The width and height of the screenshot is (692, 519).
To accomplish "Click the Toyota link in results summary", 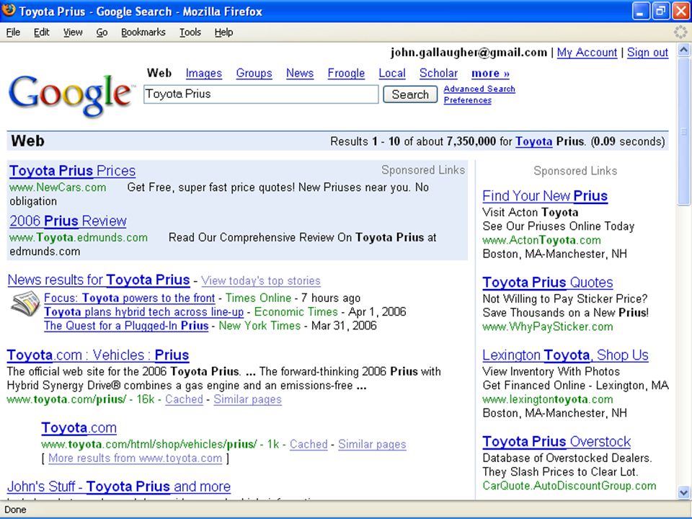I will 533,142.
